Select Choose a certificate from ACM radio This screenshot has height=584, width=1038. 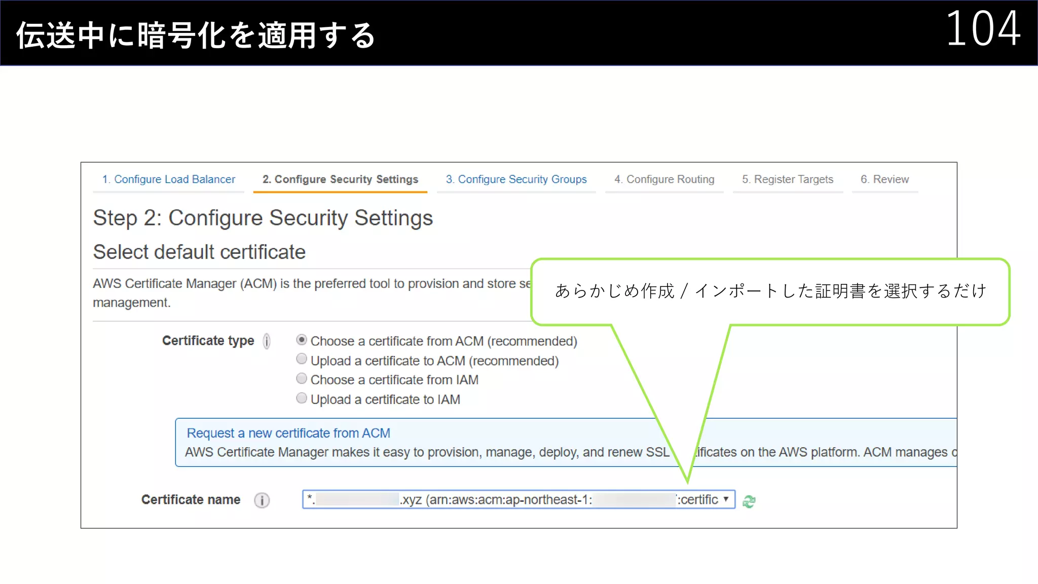[302, 340]
